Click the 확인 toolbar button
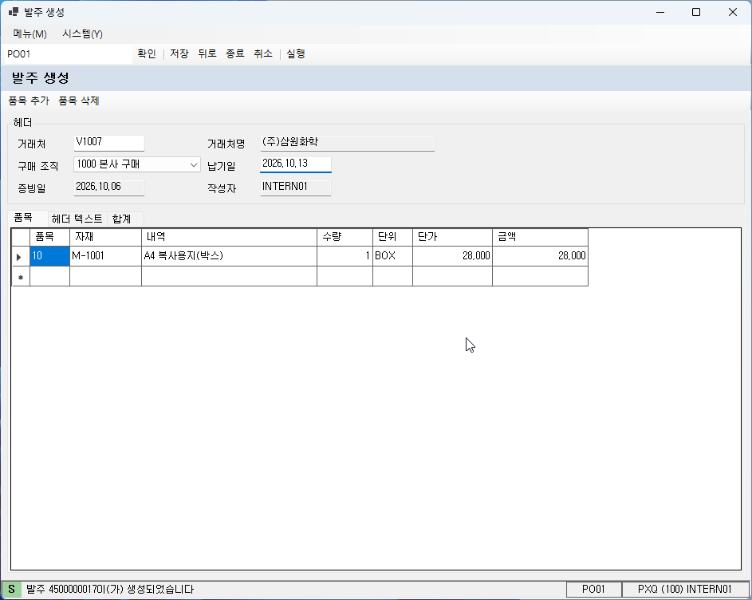The height and width of the screenshot is (600, 752). (147, 53)
